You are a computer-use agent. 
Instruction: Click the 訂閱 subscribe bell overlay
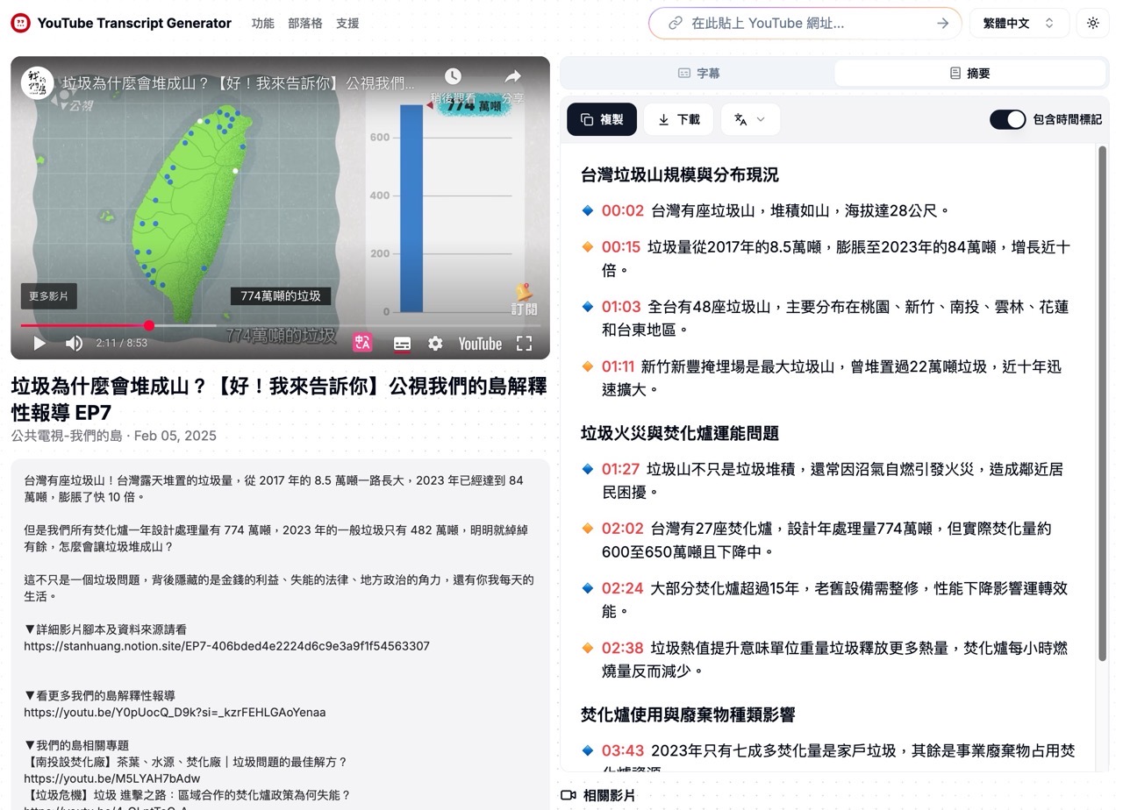point(524,298)
